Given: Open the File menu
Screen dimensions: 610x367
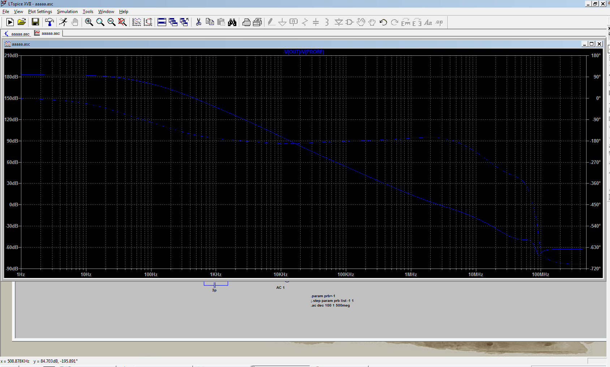Looking at the screenshot, I should (6, 12).
